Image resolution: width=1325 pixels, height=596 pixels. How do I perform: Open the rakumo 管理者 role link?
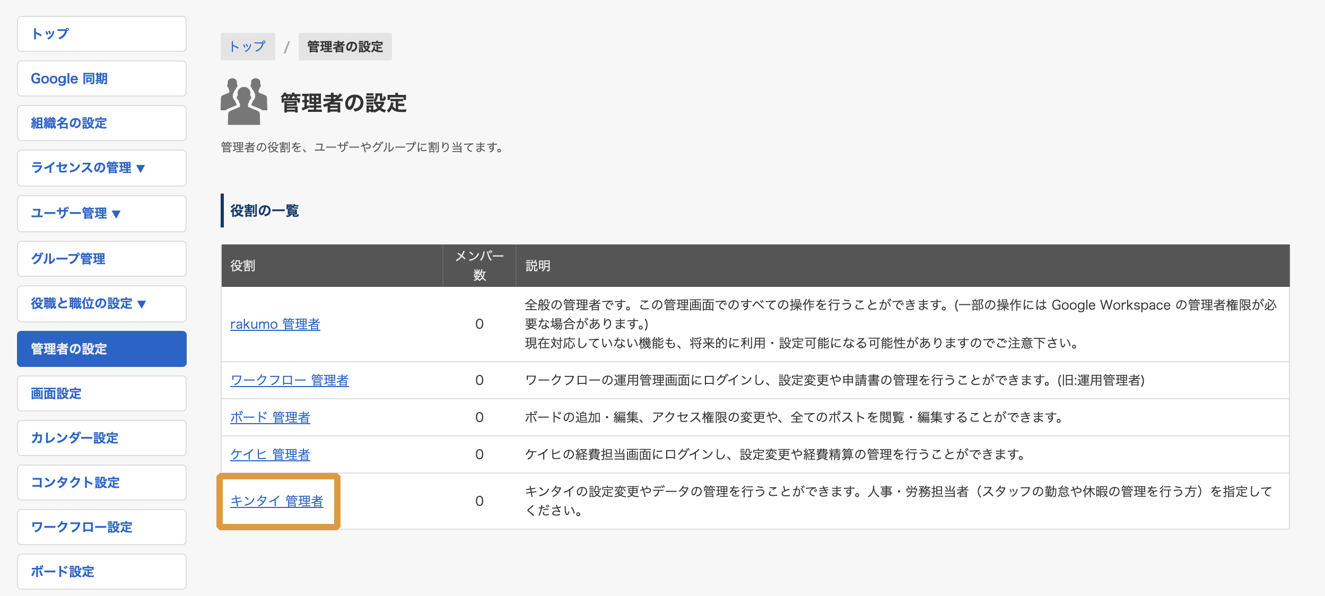point(275,324)
